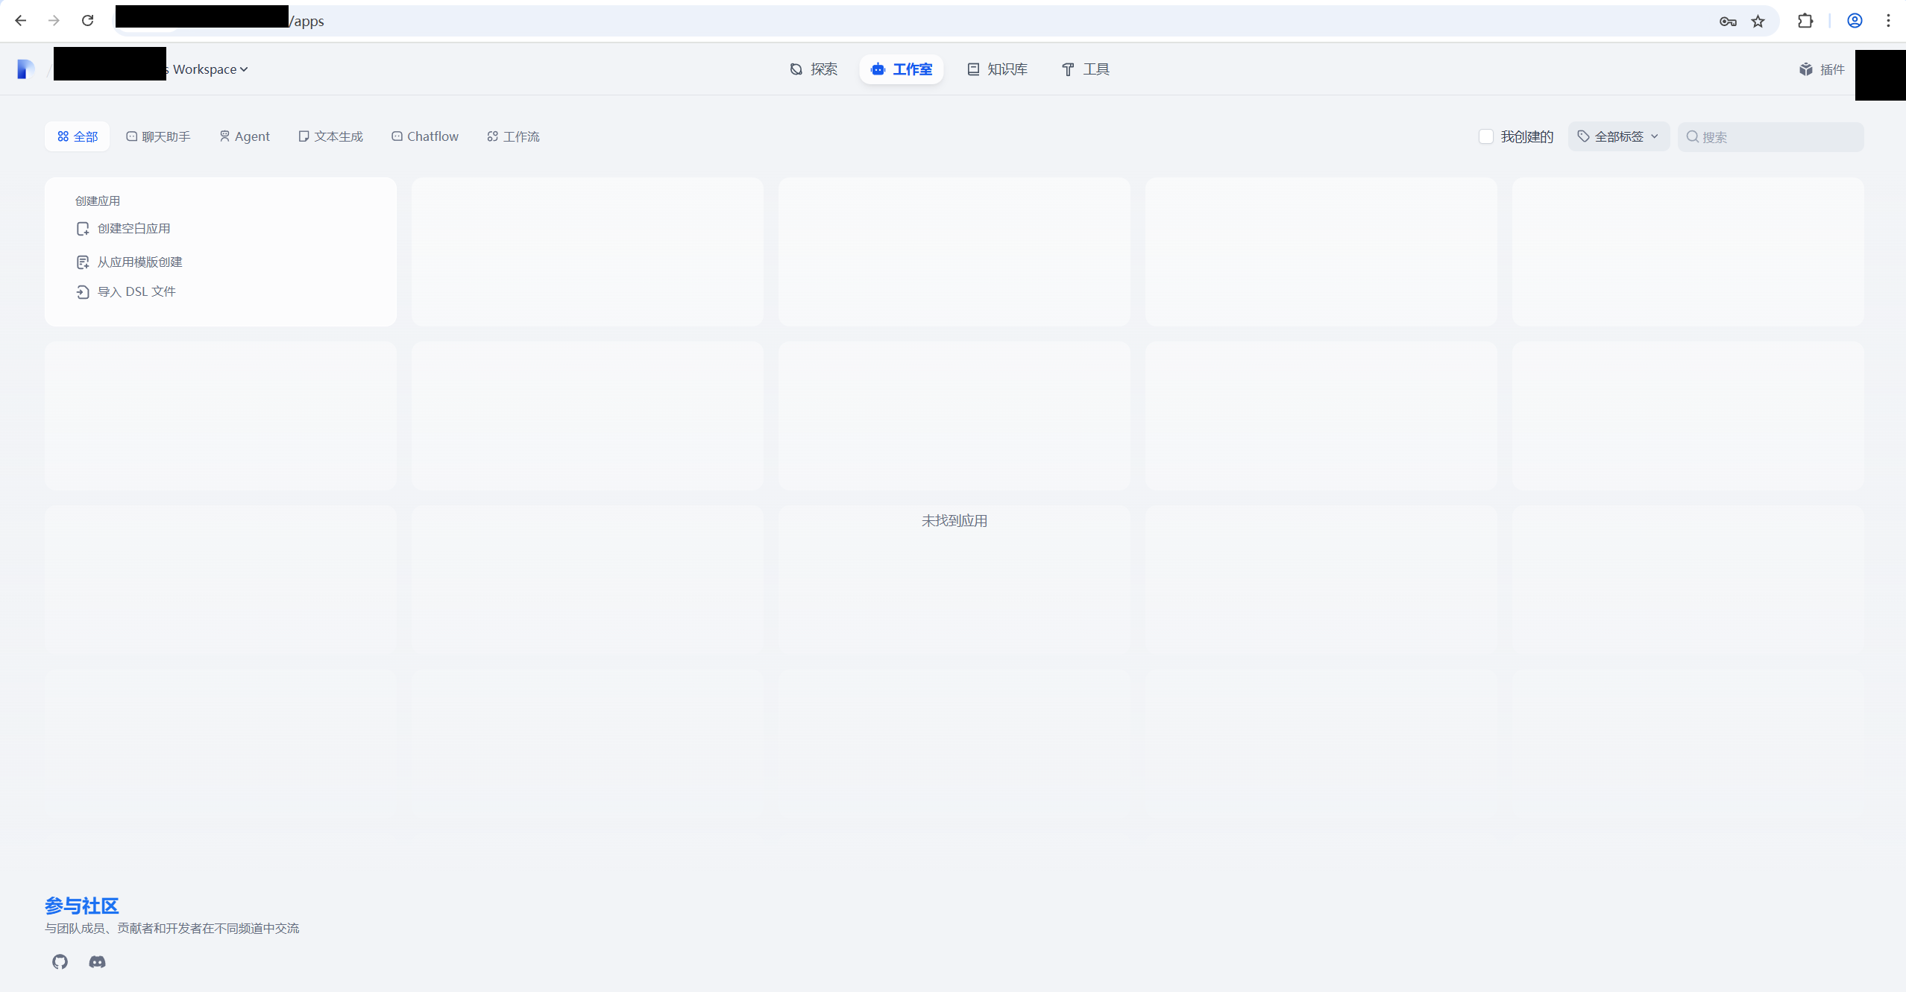Open Chrome's three-dot menu
The width and height of the screenshot is (1906, 992).
tap(1888, 21)
